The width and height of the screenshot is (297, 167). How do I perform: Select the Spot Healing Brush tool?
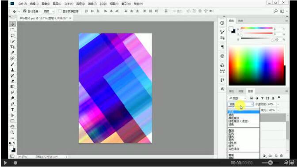12,58
